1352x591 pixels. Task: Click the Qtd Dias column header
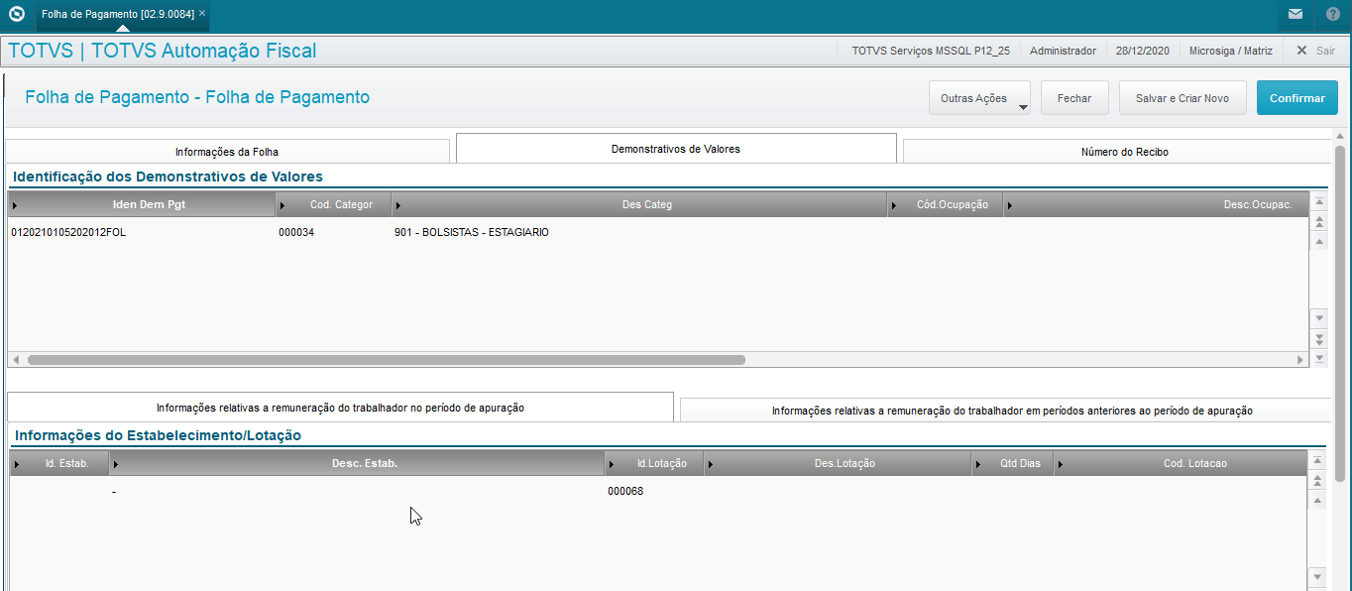pos(1012,463)
